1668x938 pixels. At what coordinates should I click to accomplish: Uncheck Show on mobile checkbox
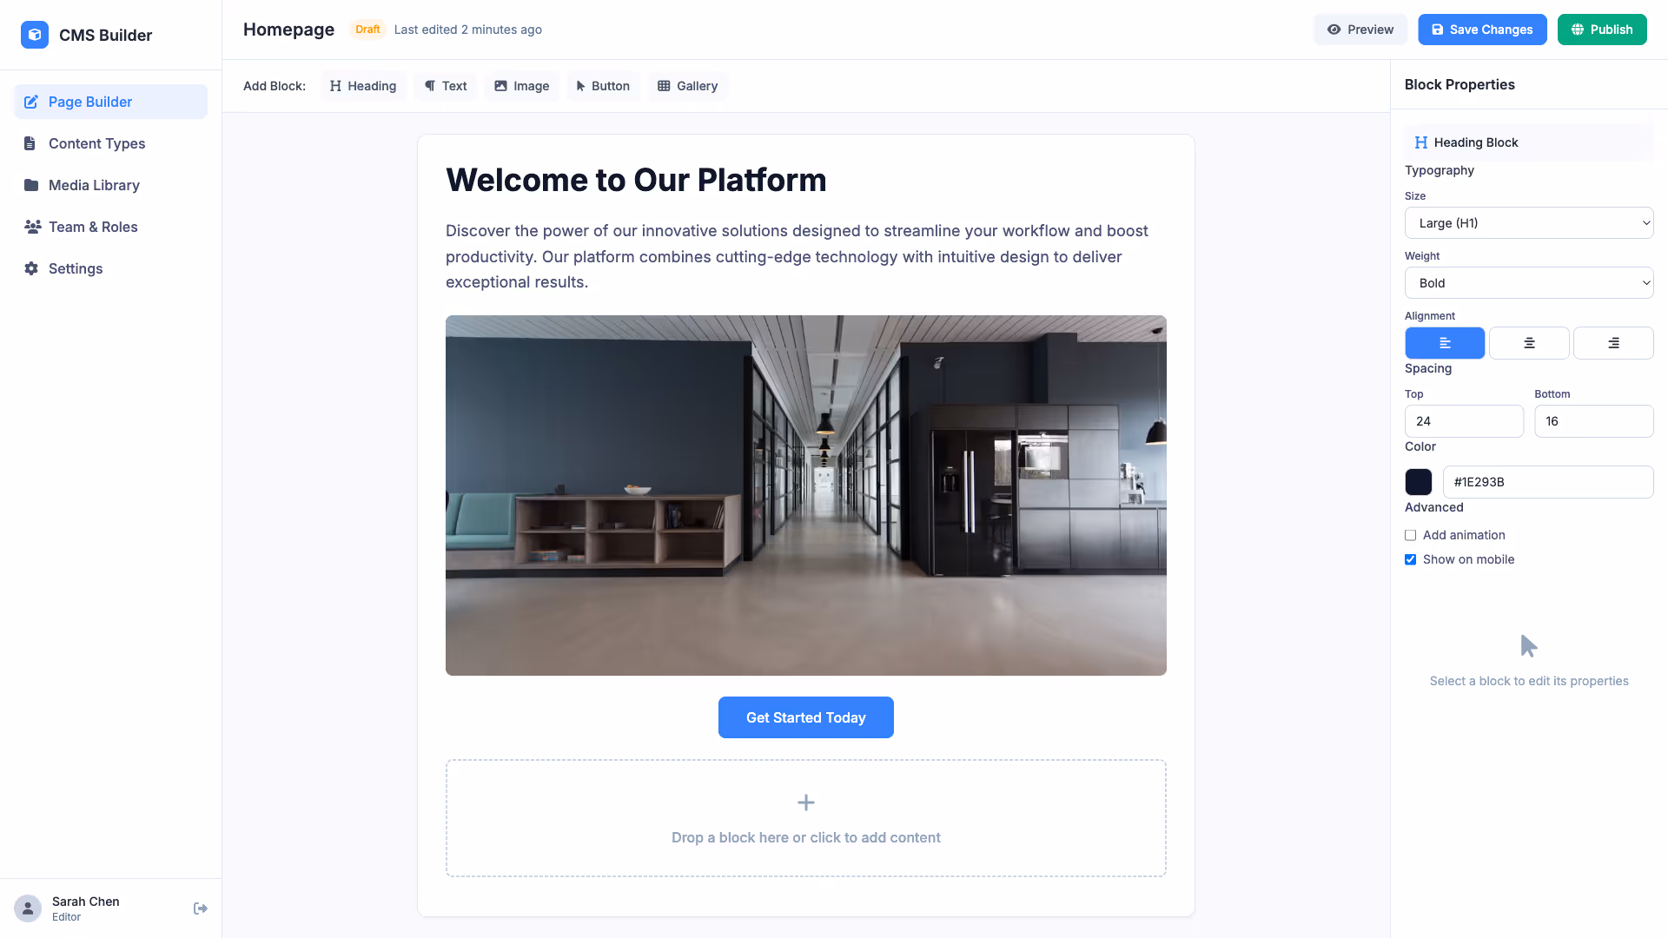click(x=1411, y=560)
